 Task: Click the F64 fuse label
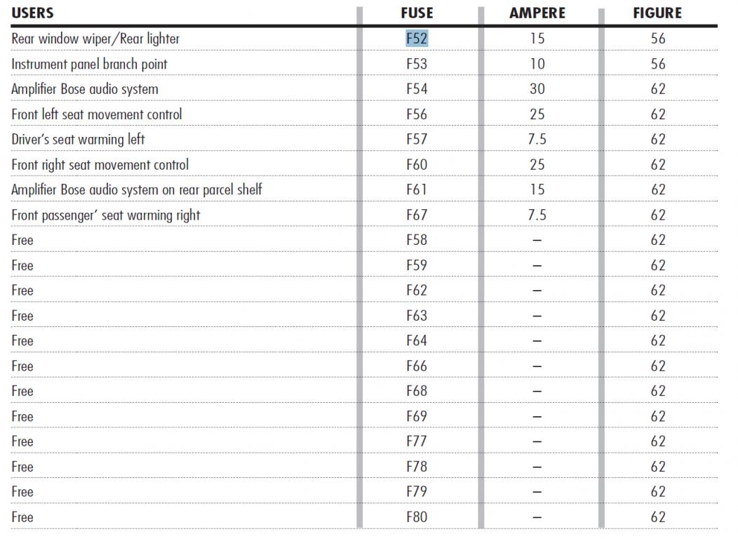click(417, 341)
